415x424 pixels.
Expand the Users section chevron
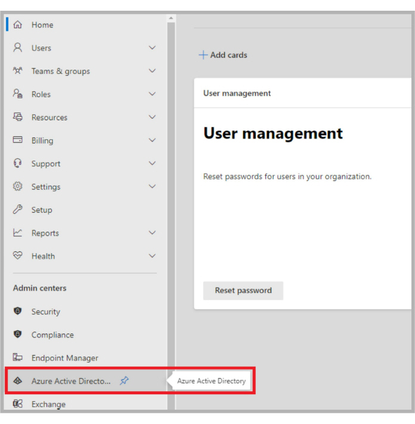153,48
